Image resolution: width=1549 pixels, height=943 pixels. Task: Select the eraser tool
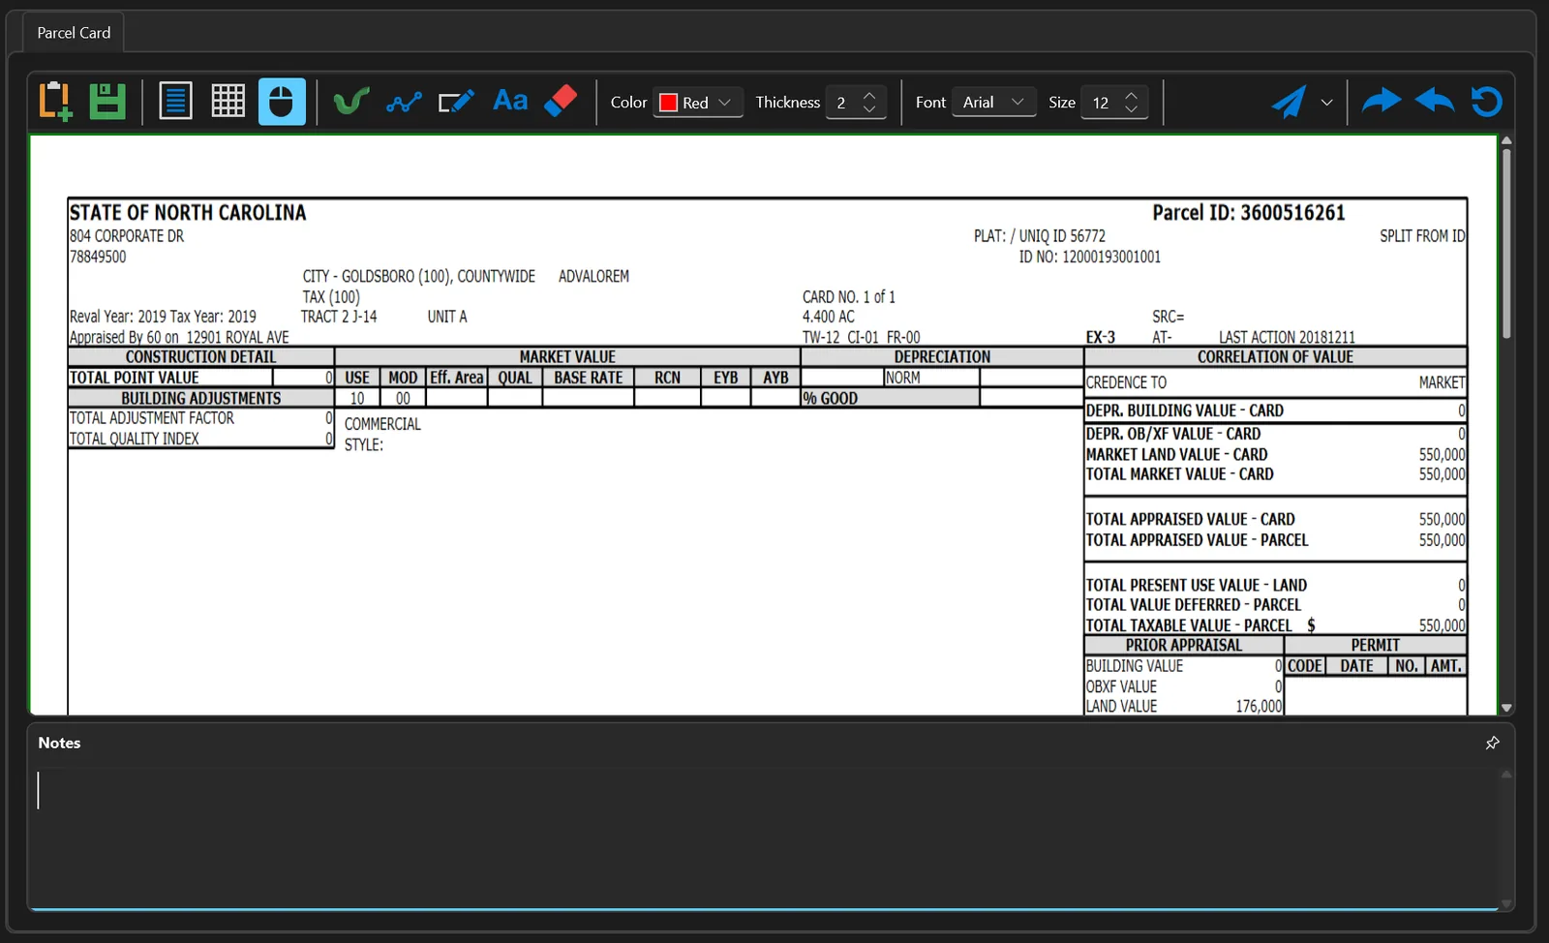click(561, 101)
